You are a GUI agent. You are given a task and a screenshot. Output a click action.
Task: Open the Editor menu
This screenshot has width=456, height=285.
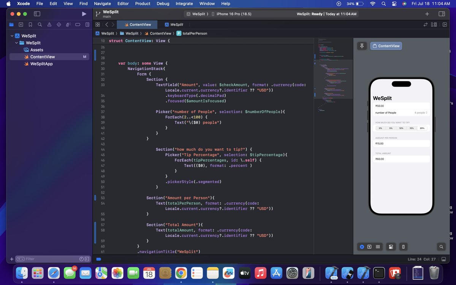click(123, 3)
